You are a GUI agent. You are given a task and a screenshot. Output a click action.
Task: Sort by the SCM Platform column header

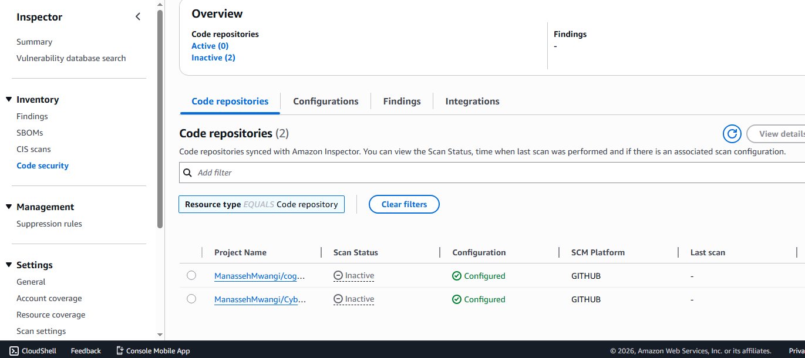(x=598, y=252)
